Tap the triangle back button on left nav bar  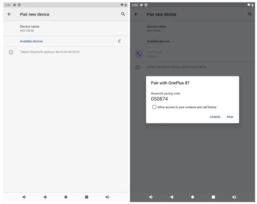[x=45, y=197]
